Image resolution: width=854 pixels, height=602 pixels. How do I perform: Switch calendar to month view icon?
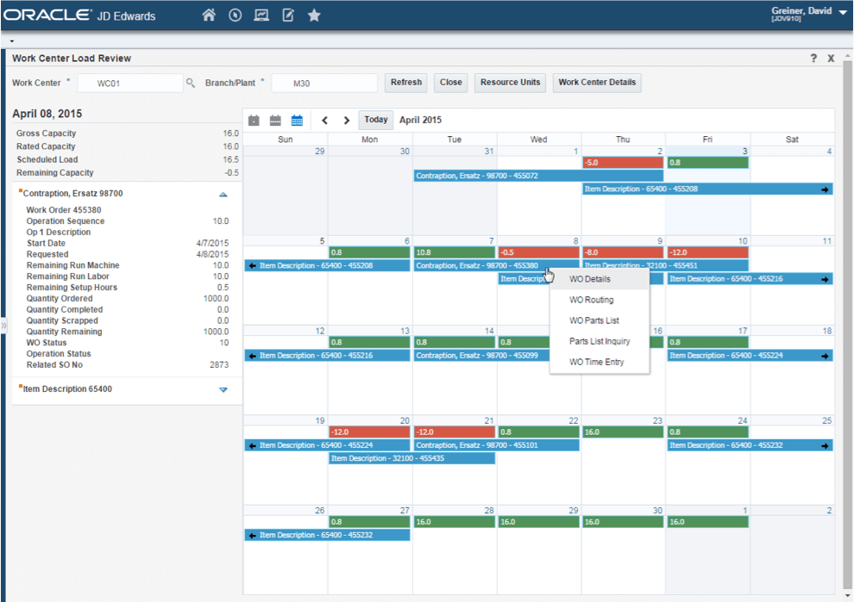coord(297,121)
